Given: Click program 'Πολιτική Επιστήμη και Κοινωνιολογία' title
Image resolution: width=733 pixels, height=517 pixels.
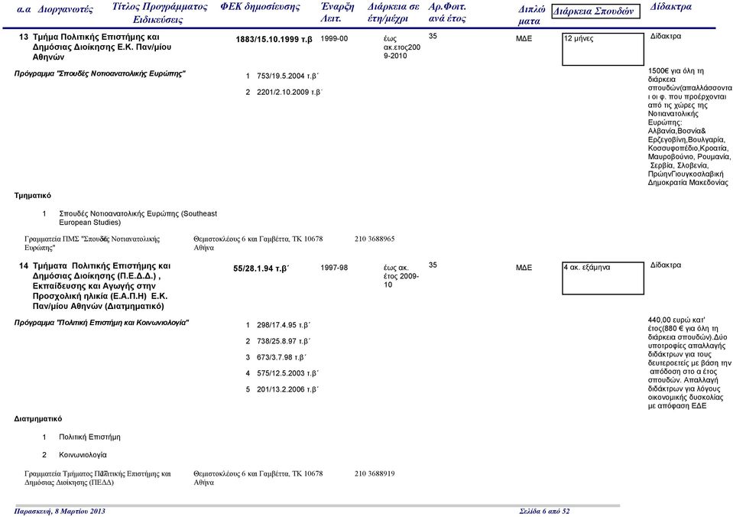Looking at the screenshot, I should click(102, 323).
